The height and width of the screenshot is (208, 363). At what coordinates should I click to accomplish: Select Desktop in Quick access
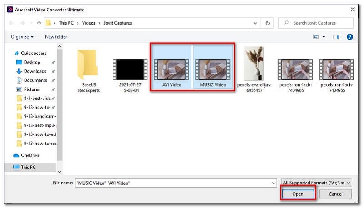click(x=32, y=62)
